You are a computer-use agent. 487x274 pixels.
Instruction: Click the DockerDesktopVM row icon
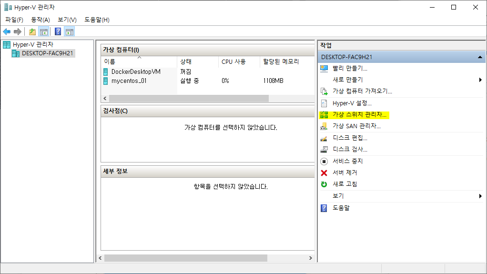point(106,72)
